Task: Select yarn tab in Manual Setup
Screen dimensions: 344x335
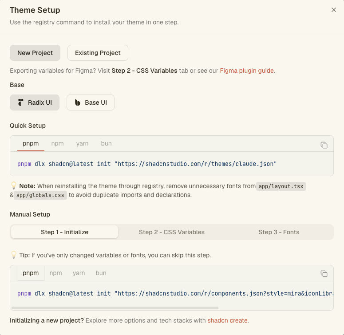Action: click(x=79, y=273)
